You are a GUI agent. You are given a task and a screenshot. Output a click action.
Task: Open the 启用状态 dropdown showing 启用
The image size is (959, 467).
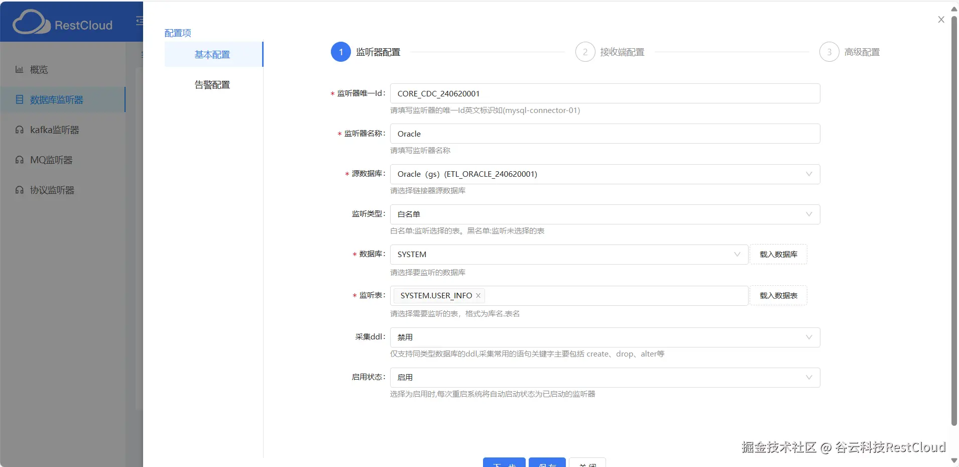pos(605,378)
